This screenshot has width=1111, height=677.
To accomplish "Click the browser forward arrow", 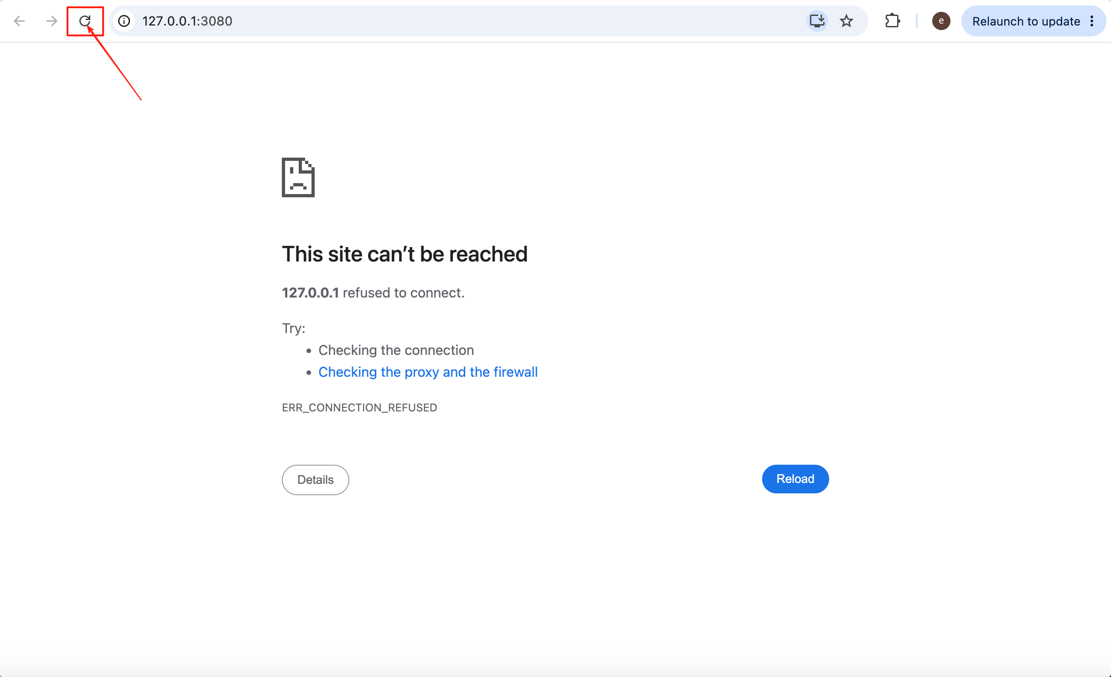I will 52,21.
